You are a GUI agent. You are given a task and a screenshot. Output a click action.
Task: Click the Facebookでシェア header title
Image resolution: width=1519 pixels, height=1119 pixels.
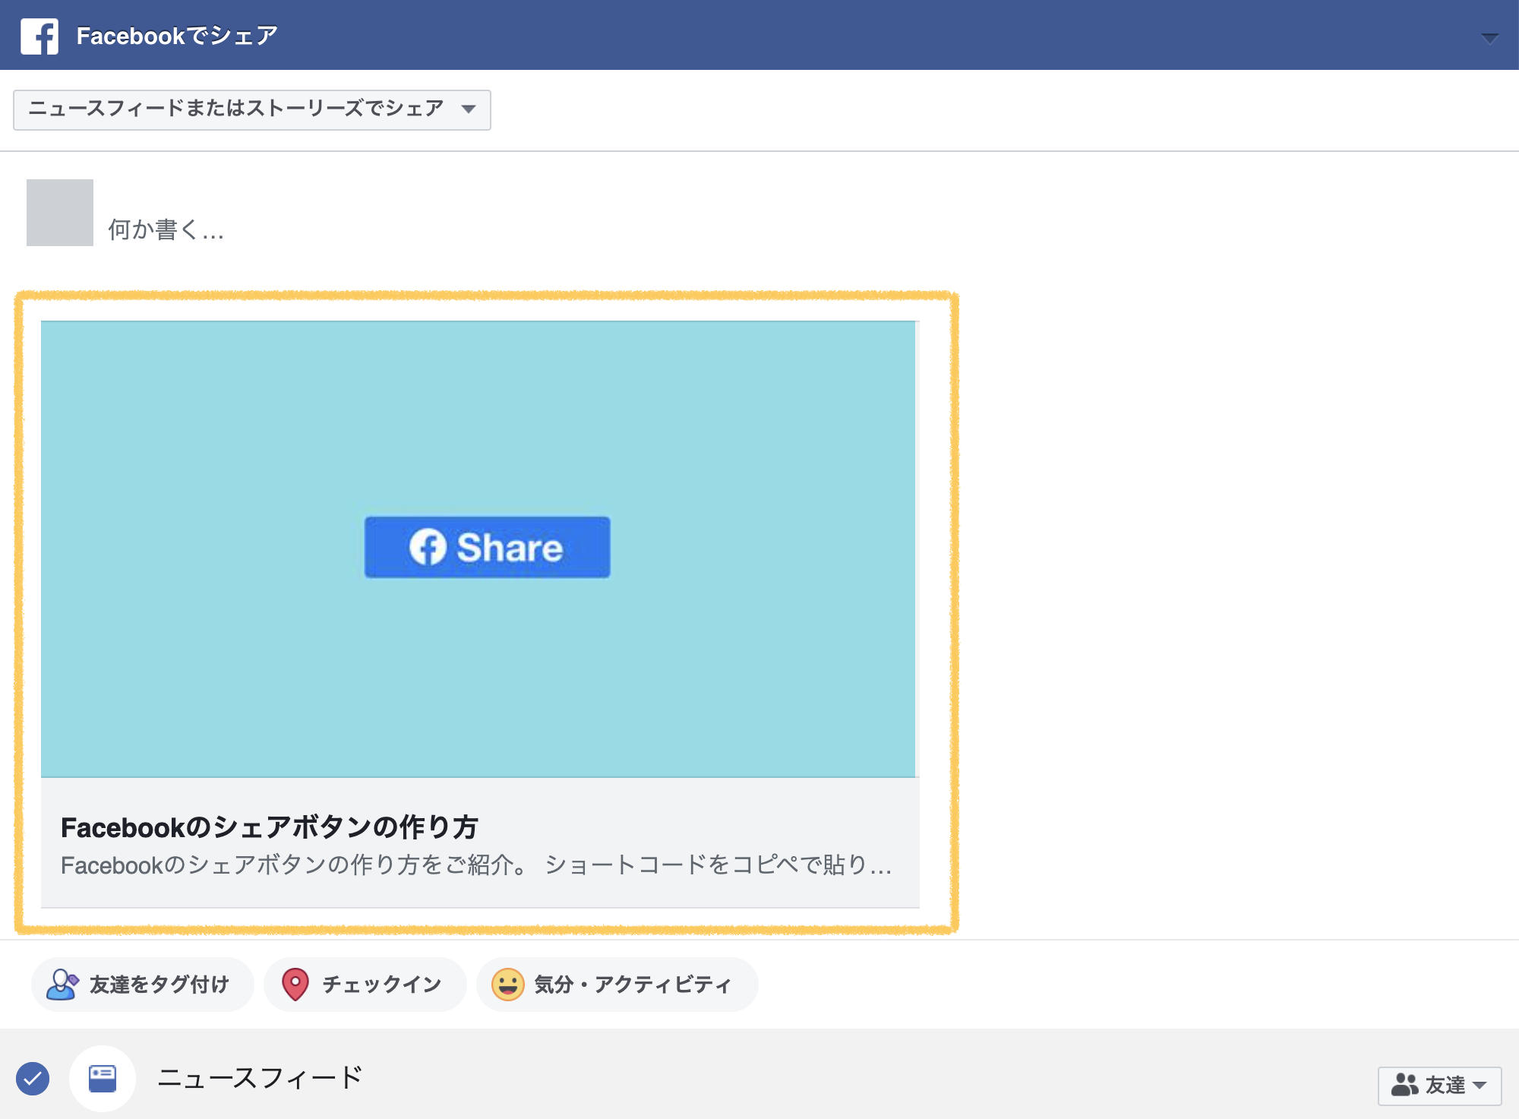pos(177,36)
